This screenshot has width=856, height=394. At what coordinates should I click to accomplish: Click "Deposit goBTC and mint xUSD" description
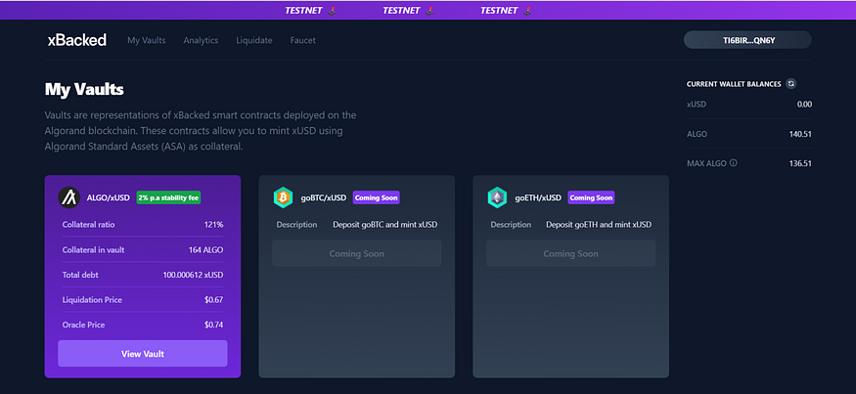384,224
